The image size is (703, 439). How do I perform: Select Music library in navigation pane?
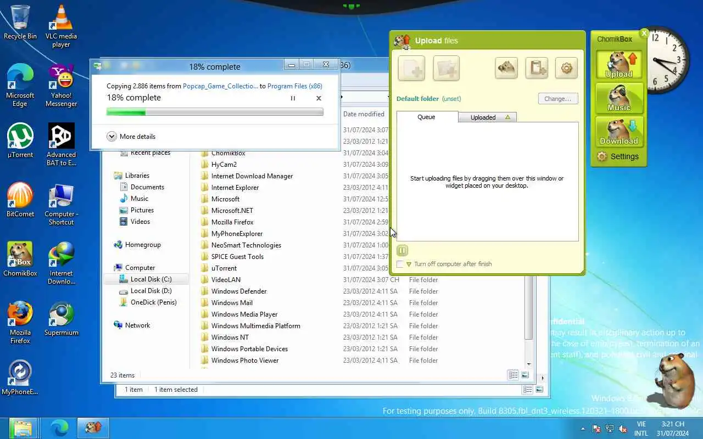click(x=134, y=199)
